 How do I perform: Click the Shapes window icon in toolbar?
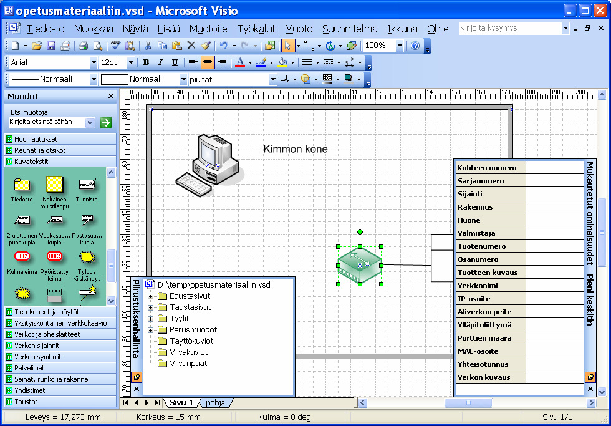269,46
